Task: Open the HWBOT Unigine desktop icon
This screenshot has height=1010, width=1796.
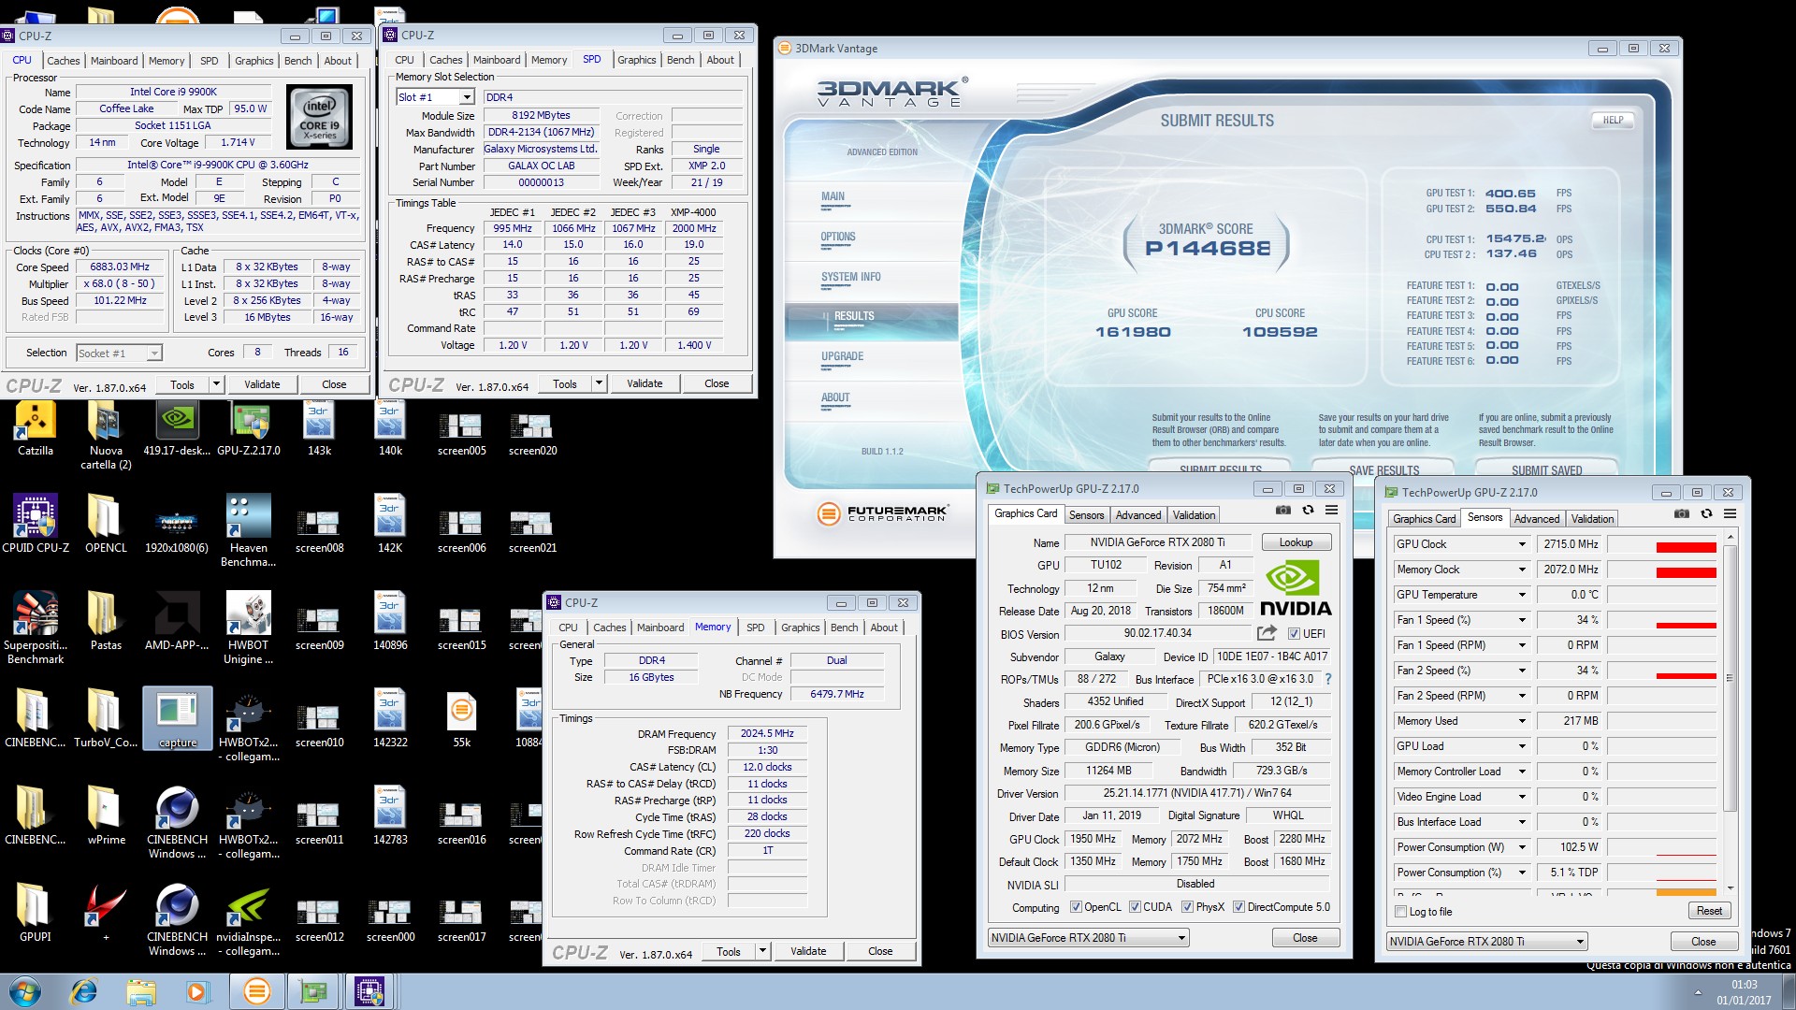Action: point(248,628)
